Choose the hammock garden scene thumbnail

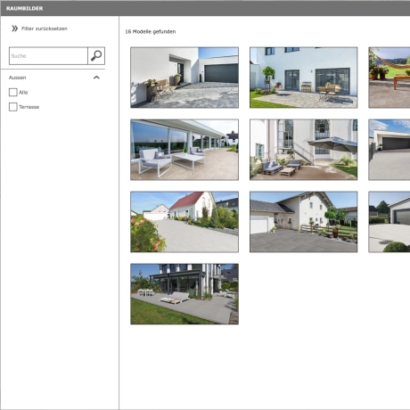pyautogui.click(x=389, y=78)
